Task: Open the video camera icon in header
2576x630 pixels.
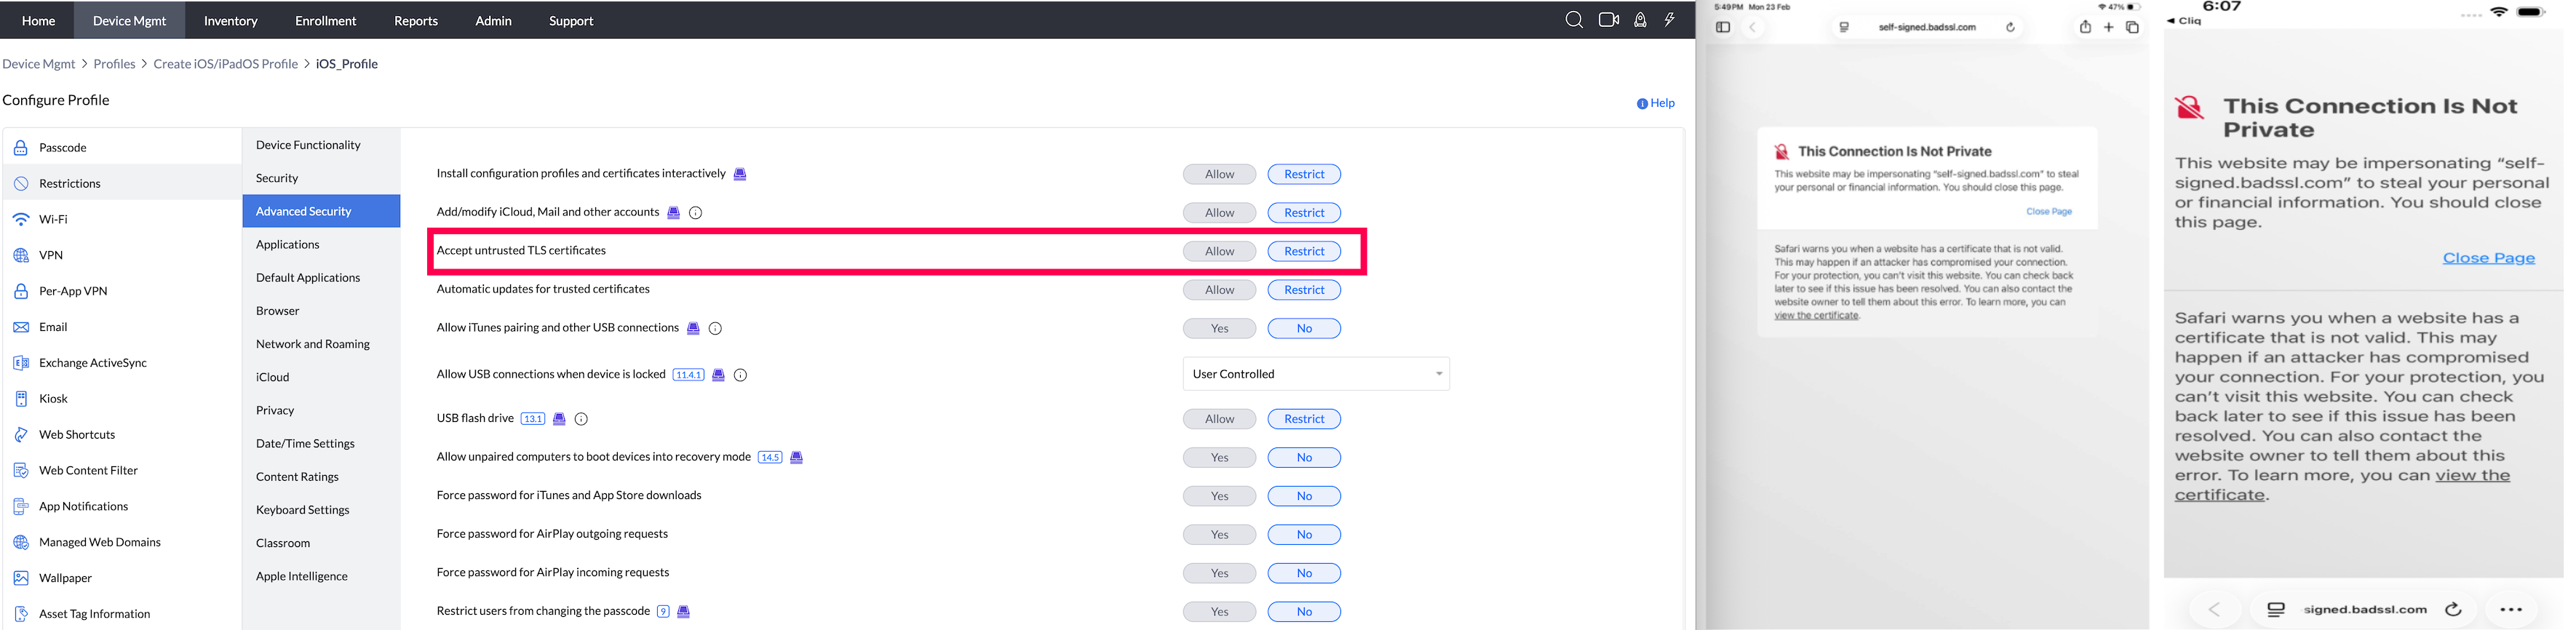Action: coord(1608,20)
